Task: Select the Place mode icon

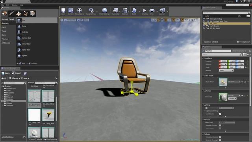Action: coord(4,13)
